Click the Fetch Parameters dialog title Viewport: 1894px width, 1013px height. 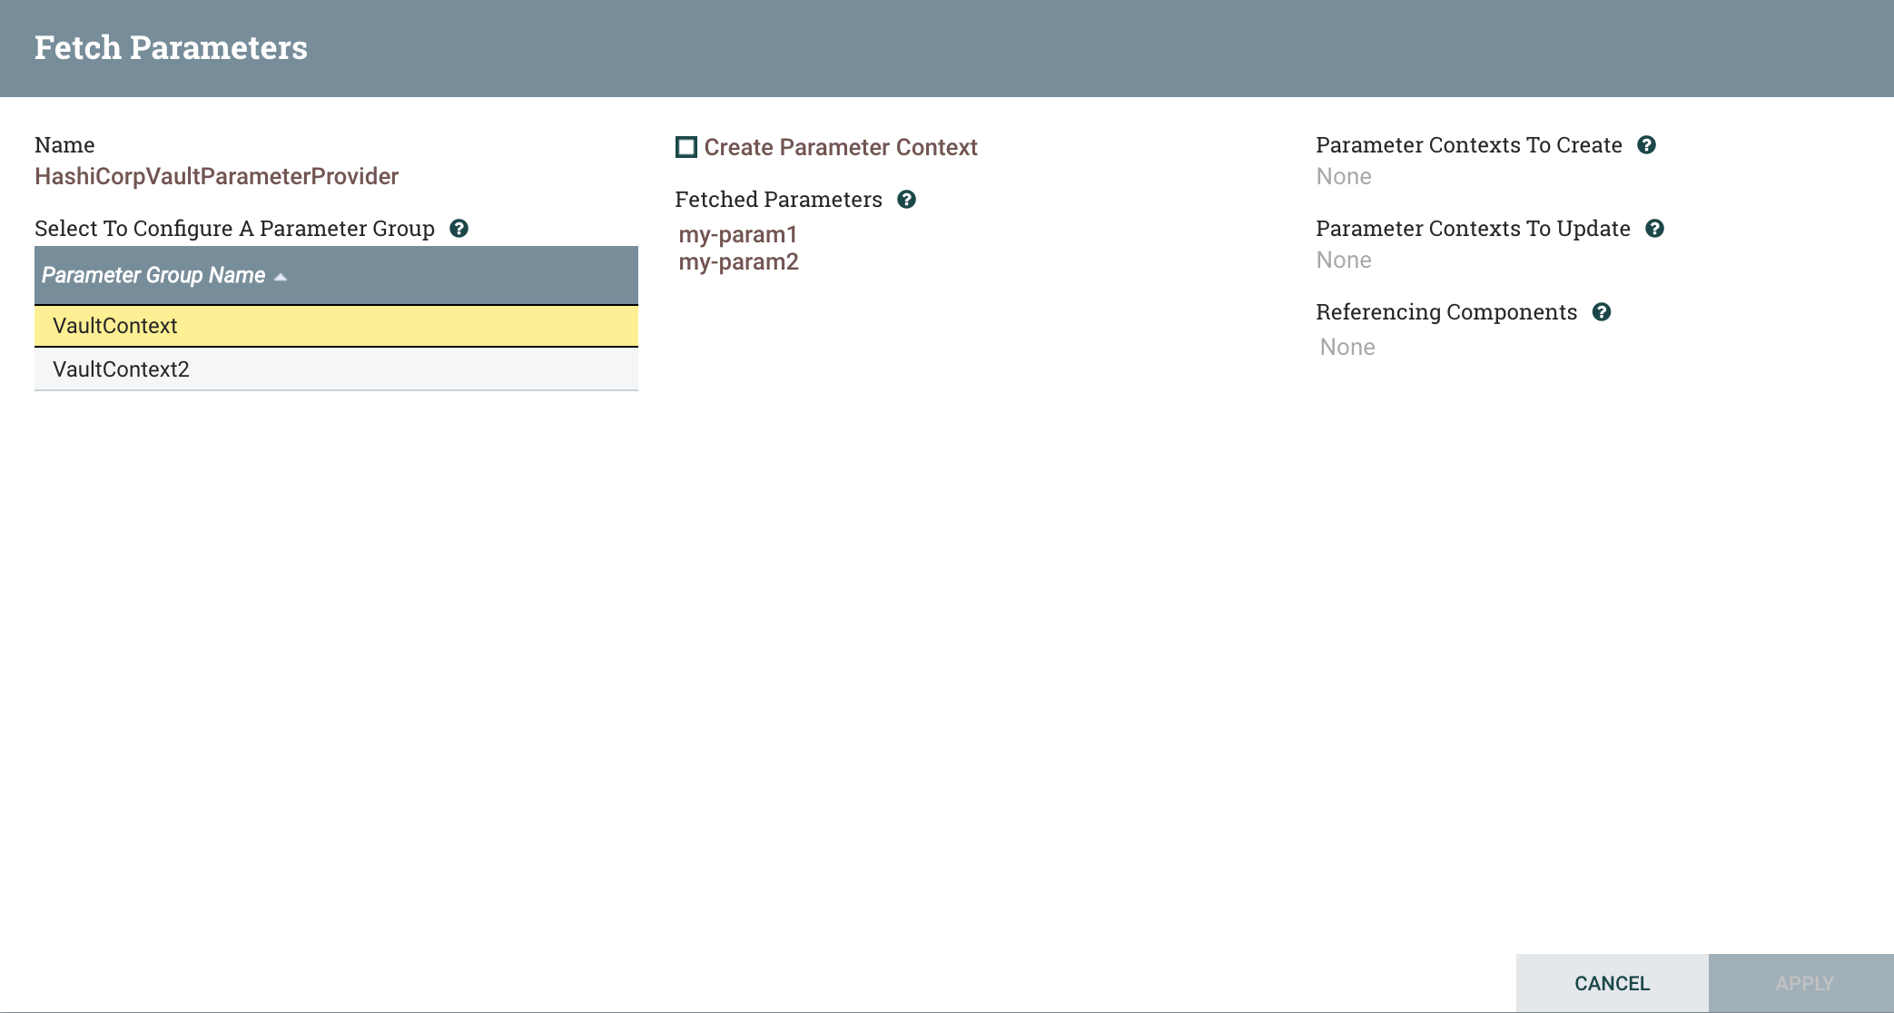coord(171,47)
